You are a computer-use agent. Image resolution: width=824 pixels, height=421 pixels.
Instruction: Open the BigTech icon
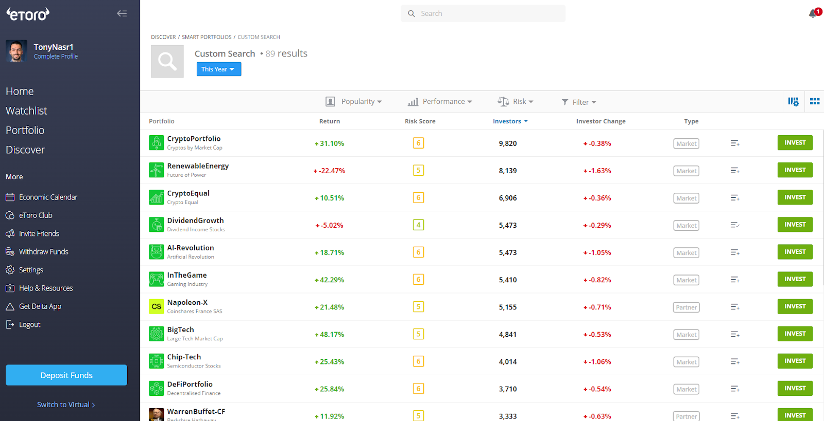pos(156,334)
